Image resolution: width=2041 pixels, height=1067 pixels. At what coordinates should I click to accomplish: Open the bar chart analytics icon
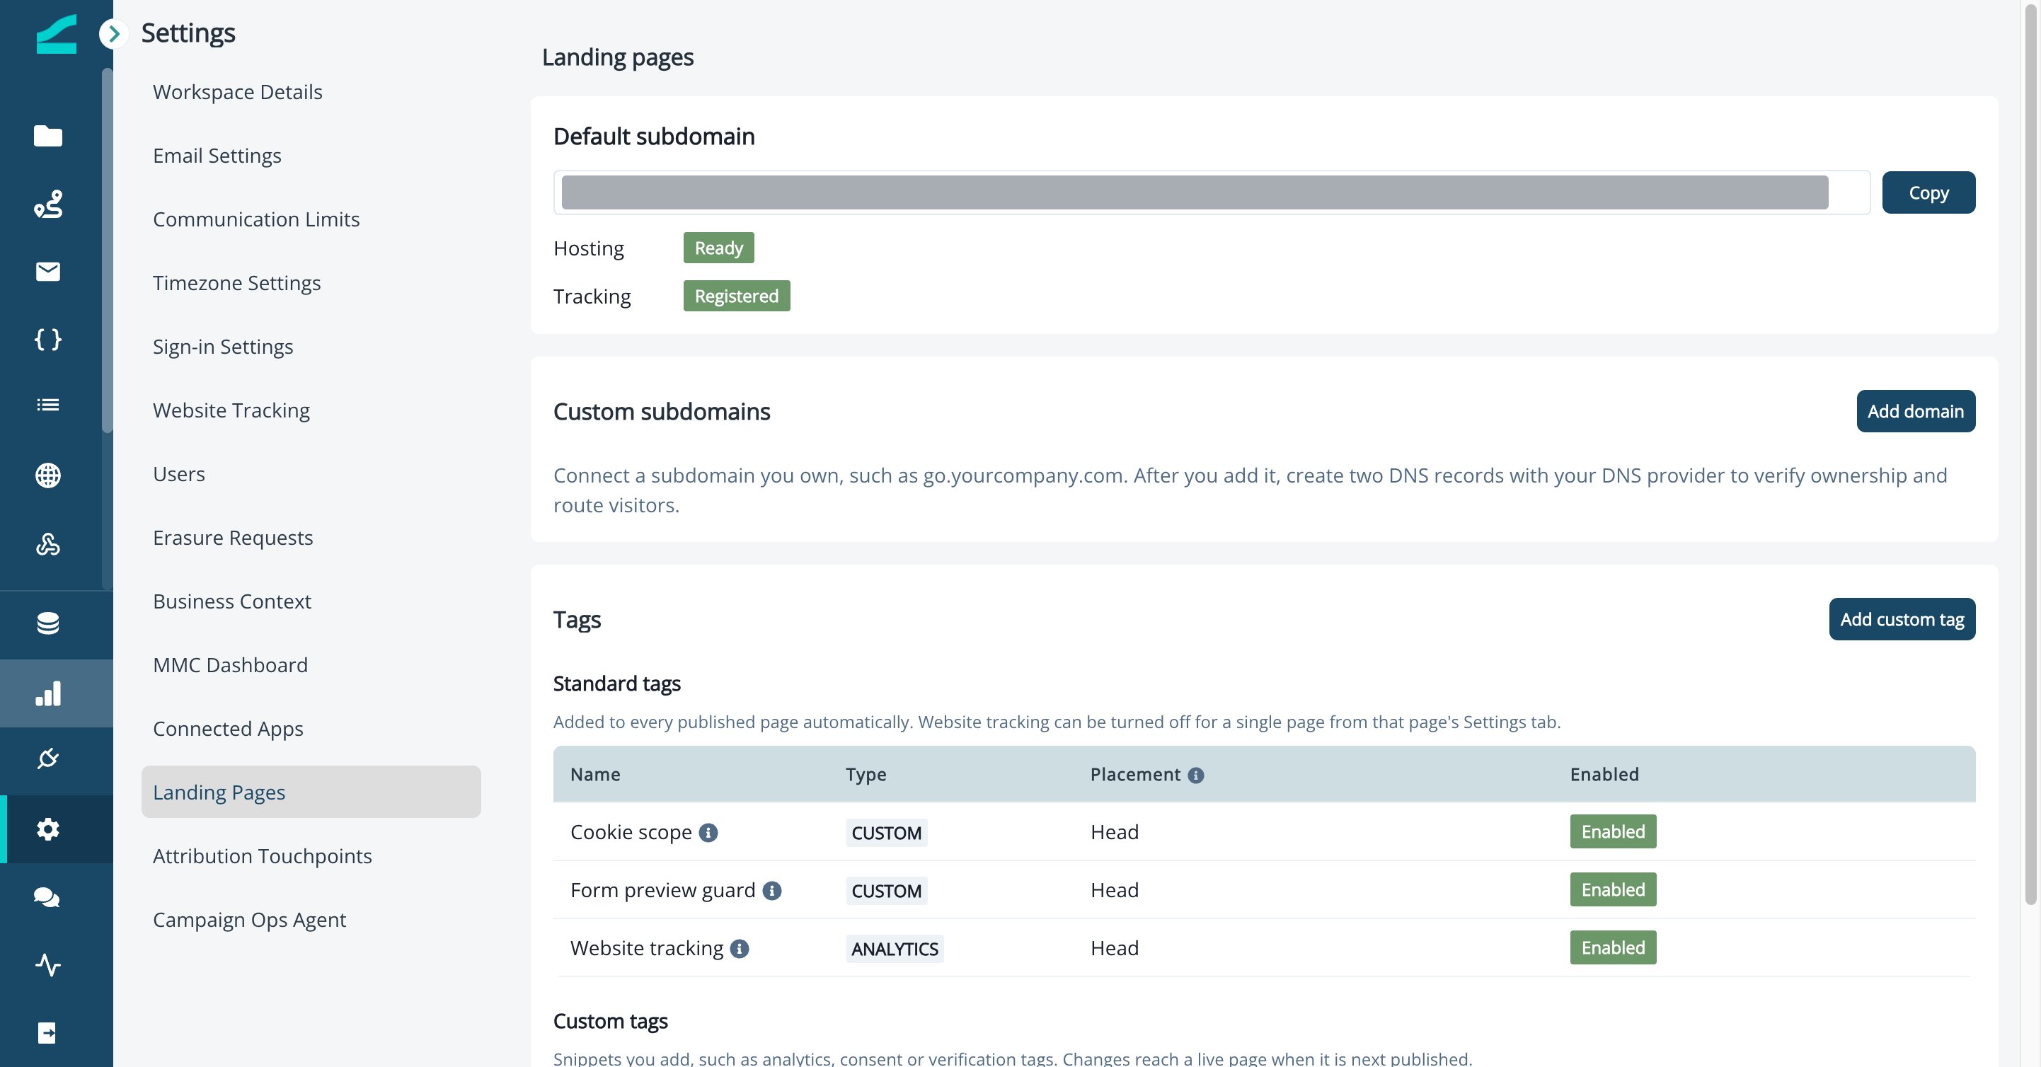[47, 693]
